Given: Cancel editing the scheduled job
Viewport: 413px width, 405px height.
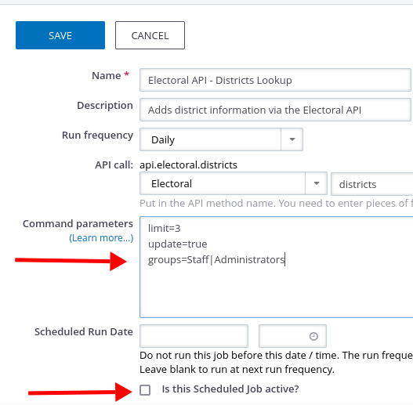Looking at the screenshot, I should coord(150,35).
